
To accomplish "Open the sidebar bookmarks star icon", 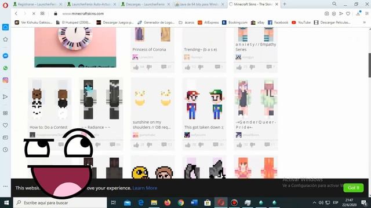I will (x=5, y=39).
